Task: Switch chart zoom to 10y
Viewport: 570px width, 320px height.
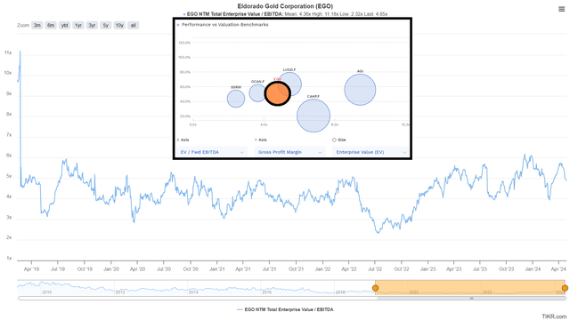Action: pyautogui.click(x=119, y=26)
